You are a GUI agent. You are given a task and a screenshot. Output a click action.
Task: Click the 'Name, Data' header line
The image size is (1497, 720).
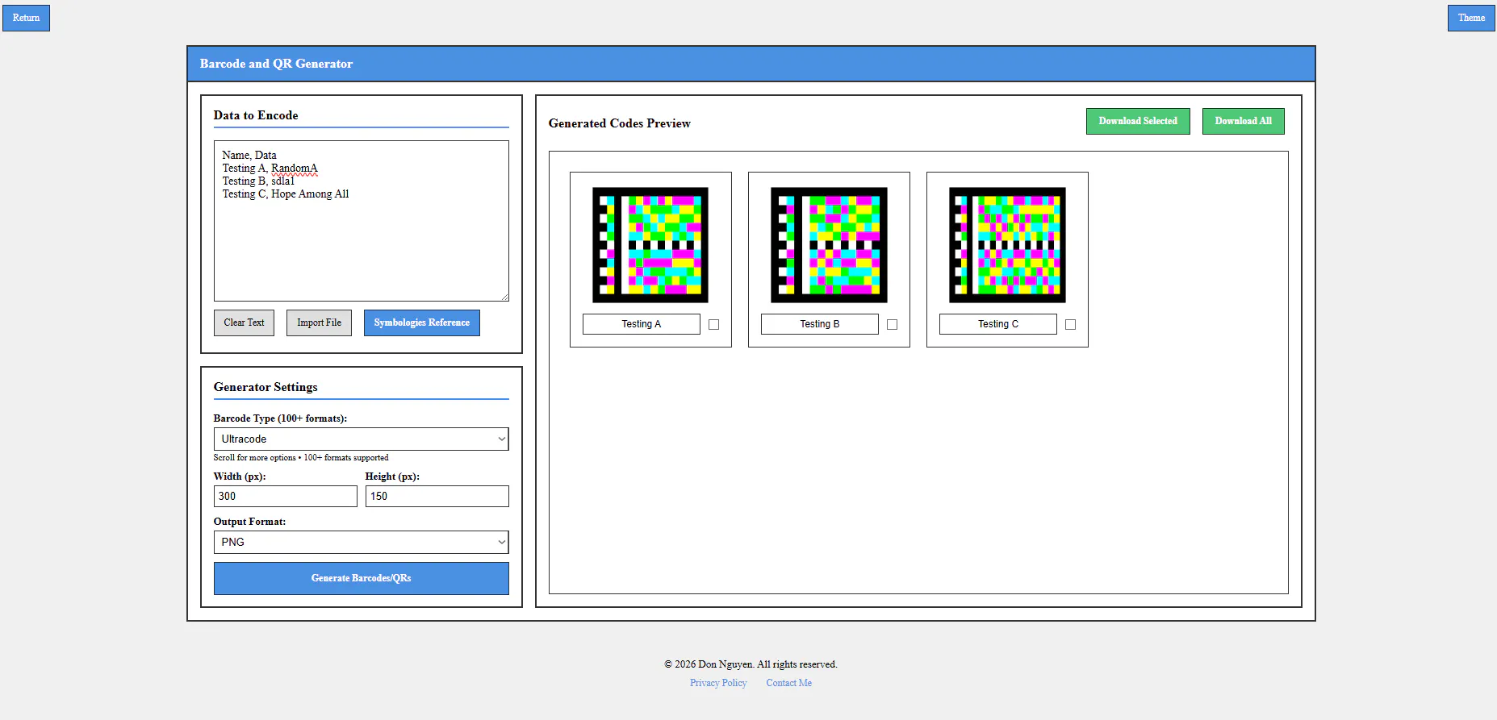249,156
